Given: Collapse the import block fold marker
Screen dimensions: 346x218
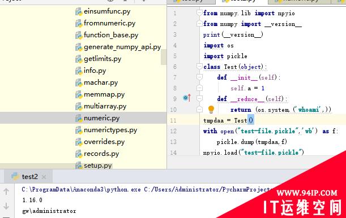Looking at the screenshot, I should pos(199,13).
